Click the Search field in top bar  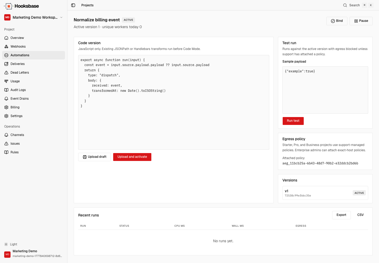[x=358, y=5]
